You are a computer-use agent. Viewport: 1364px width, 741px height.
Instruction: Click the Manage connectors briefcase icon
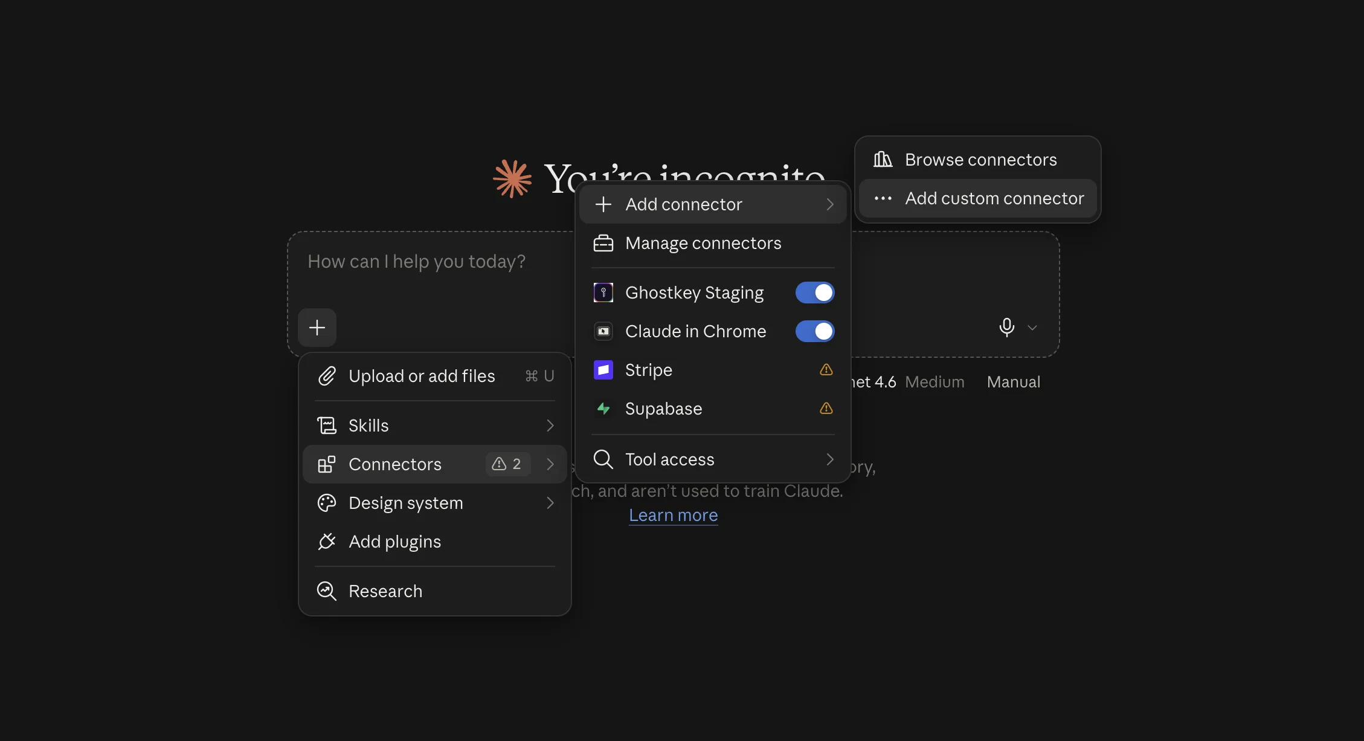(x=603, y=243)
